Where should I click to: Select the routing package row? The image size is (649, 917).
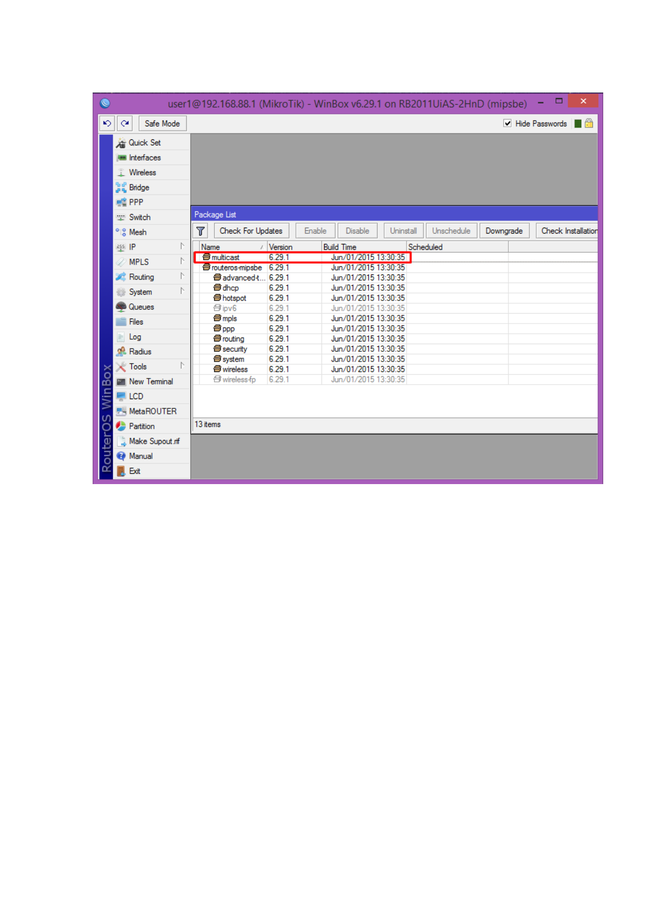click(396, 339)
